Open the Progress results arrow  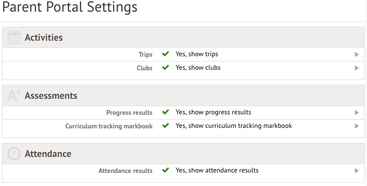[357, 112]
